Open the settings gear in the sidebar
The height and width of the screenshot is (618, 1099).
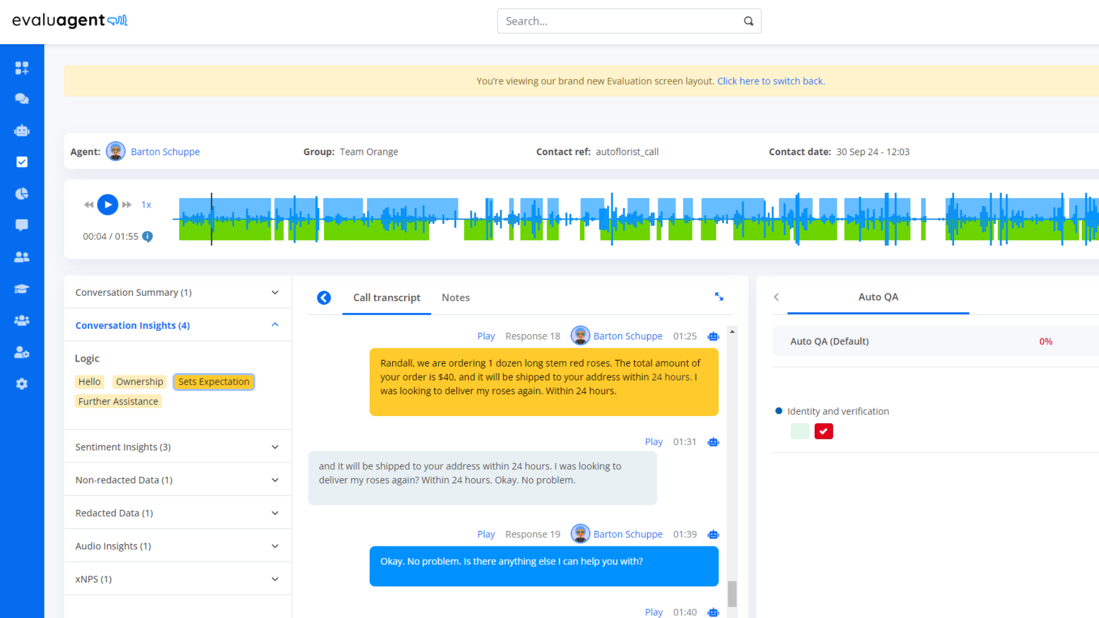(22, 384)
